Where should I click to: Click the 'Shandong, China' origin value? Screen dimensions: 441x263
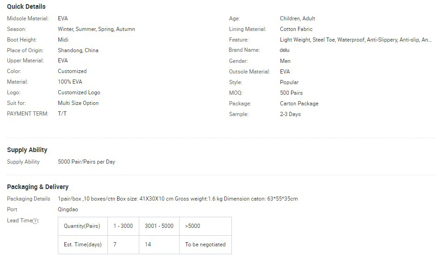(78, 50)
